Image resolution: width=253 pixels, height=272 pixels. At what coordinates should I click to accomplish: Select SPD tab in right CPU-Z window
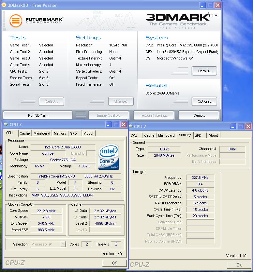[x=198, y=135]
